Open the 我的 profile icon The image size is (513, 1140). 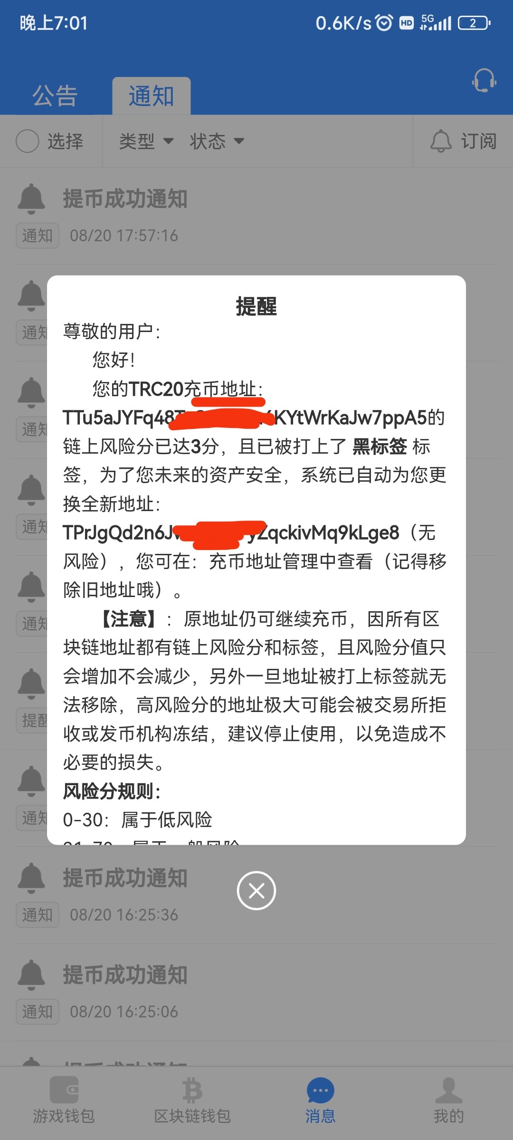coord(448,1090)
